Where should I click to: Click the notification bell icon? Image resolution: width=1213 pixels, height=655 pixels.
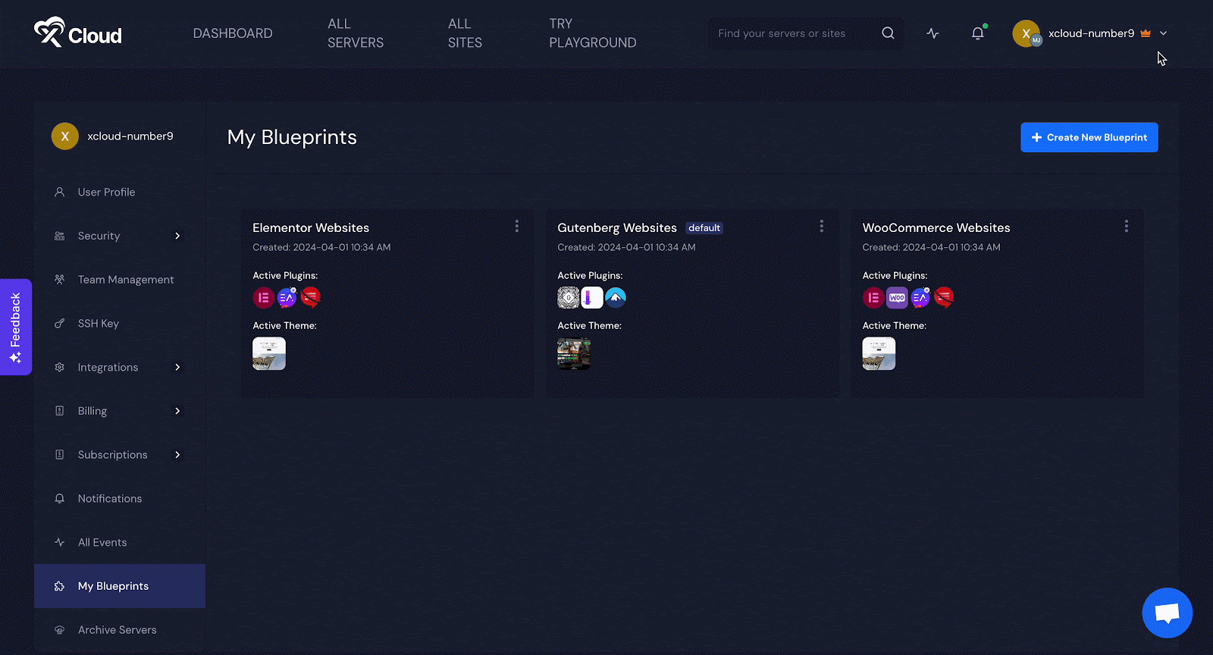(x=977, y=33)
